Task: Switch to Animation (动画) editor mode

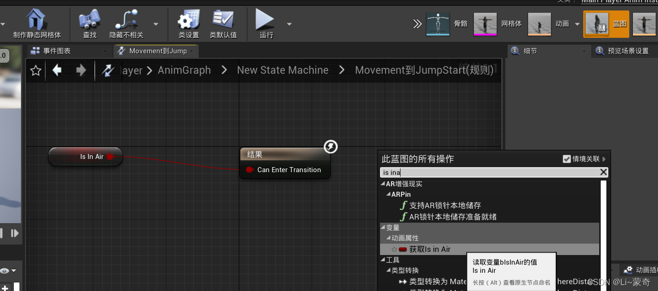Action: pos(549,24)
